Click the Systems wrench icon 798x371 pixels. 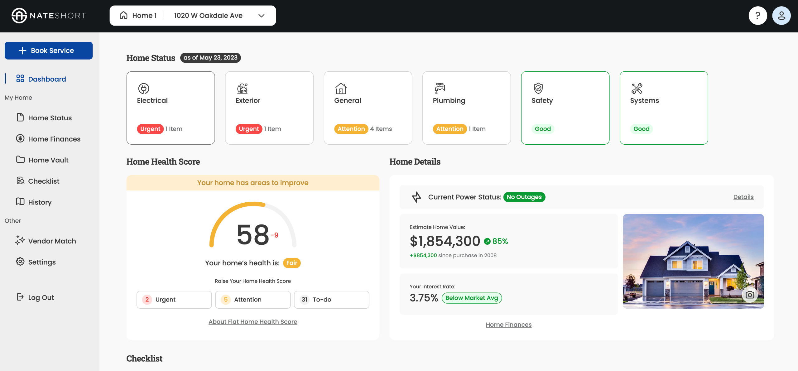637,88
